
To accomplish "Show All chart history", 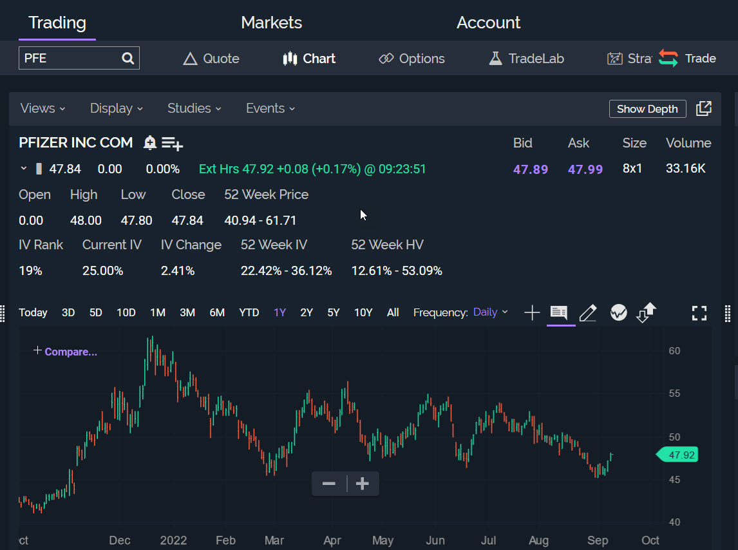I will coord(393,312).
